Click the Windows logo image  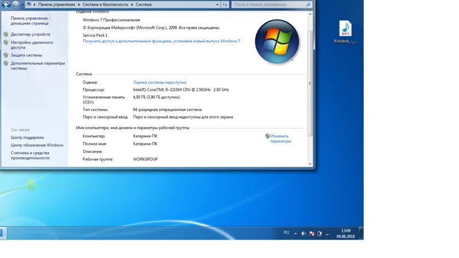277,41
